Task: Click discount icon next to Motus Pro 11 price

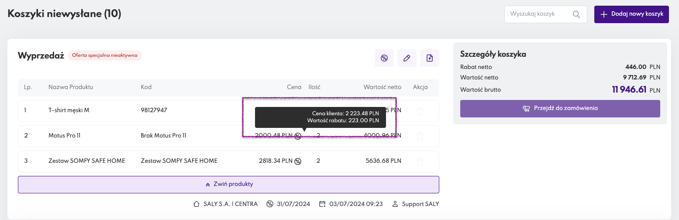Action: pos(298,136)
